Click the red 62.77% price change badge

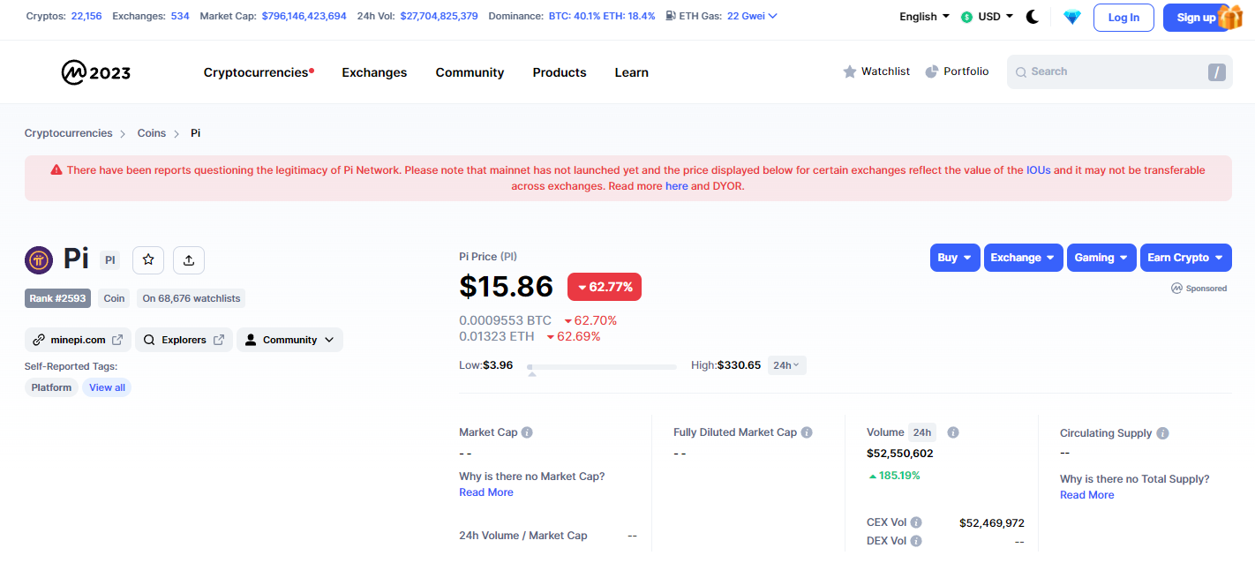click(x=605, y=287)
